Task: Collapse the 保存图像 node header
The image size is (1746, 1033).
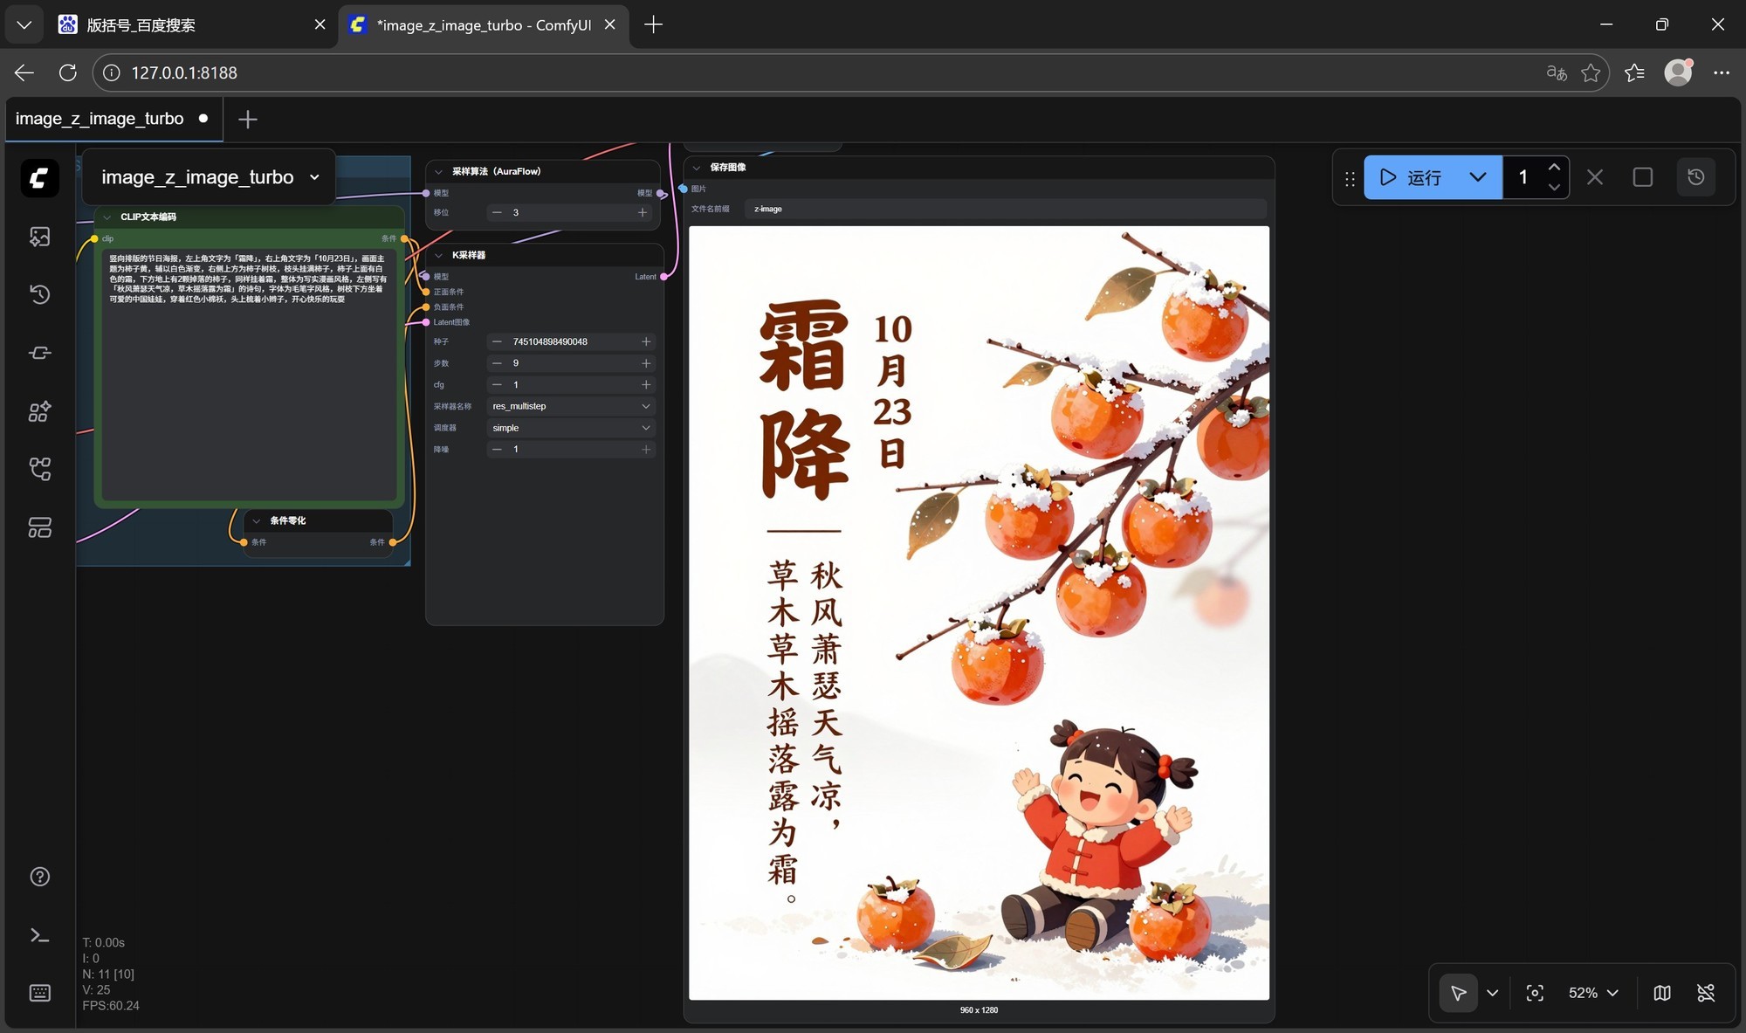Action: [x=696, y=167]
